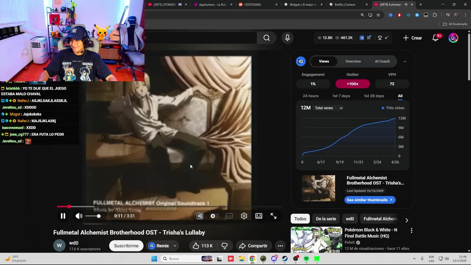Open the wd0 channel avatar
This screenshot has width=471, height=265.
(59, 246)
